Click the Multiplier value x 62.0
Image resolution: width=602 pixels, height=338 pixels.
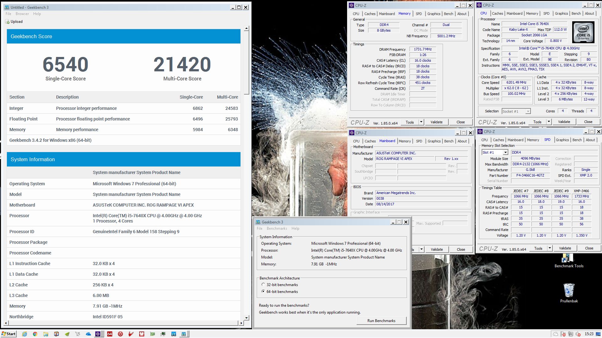tap(516, 88)
